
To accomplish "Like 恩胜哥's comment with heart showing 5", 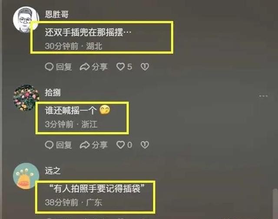I will coord(120,67).
